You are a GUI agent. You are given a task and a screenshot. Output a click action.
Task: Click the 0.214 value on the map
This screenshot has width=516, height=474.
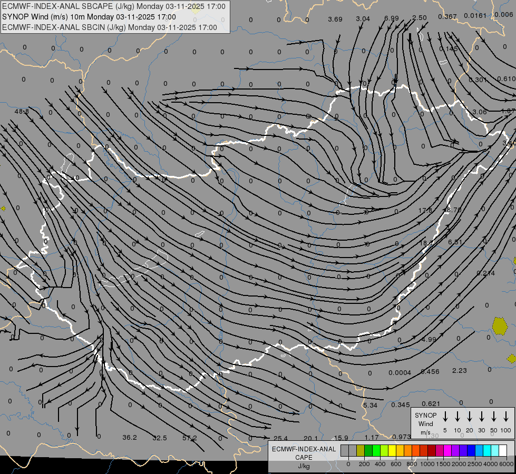486,273
